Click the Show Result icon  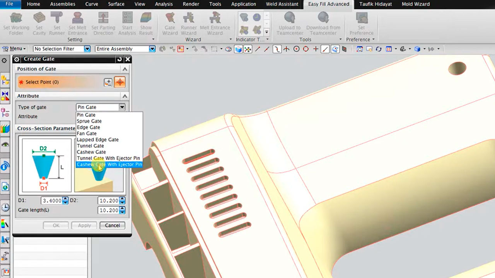[x=146, y=19]
